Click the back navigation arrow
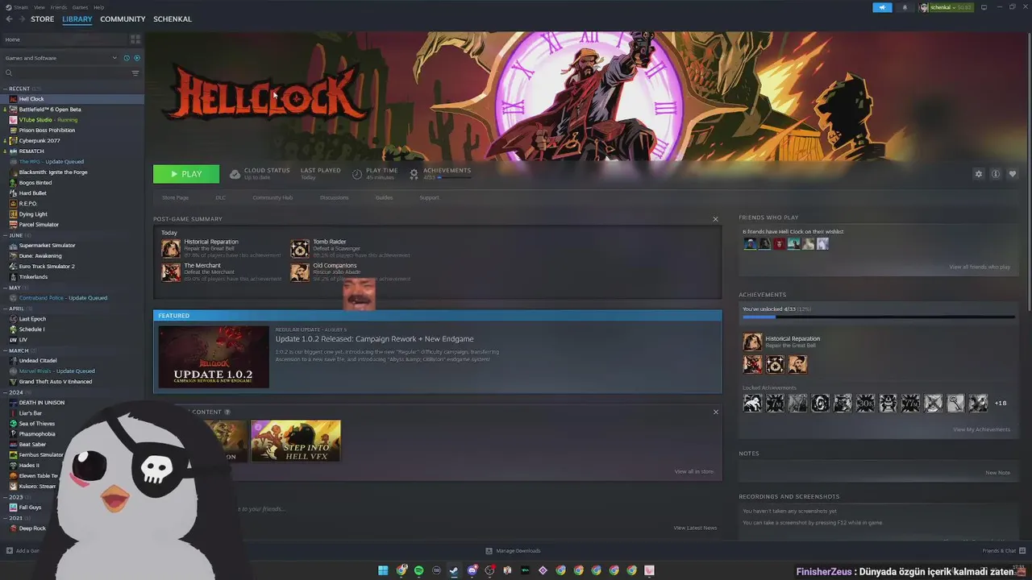The width and height of the screenshot is (1032, 580). pos(10,19)
